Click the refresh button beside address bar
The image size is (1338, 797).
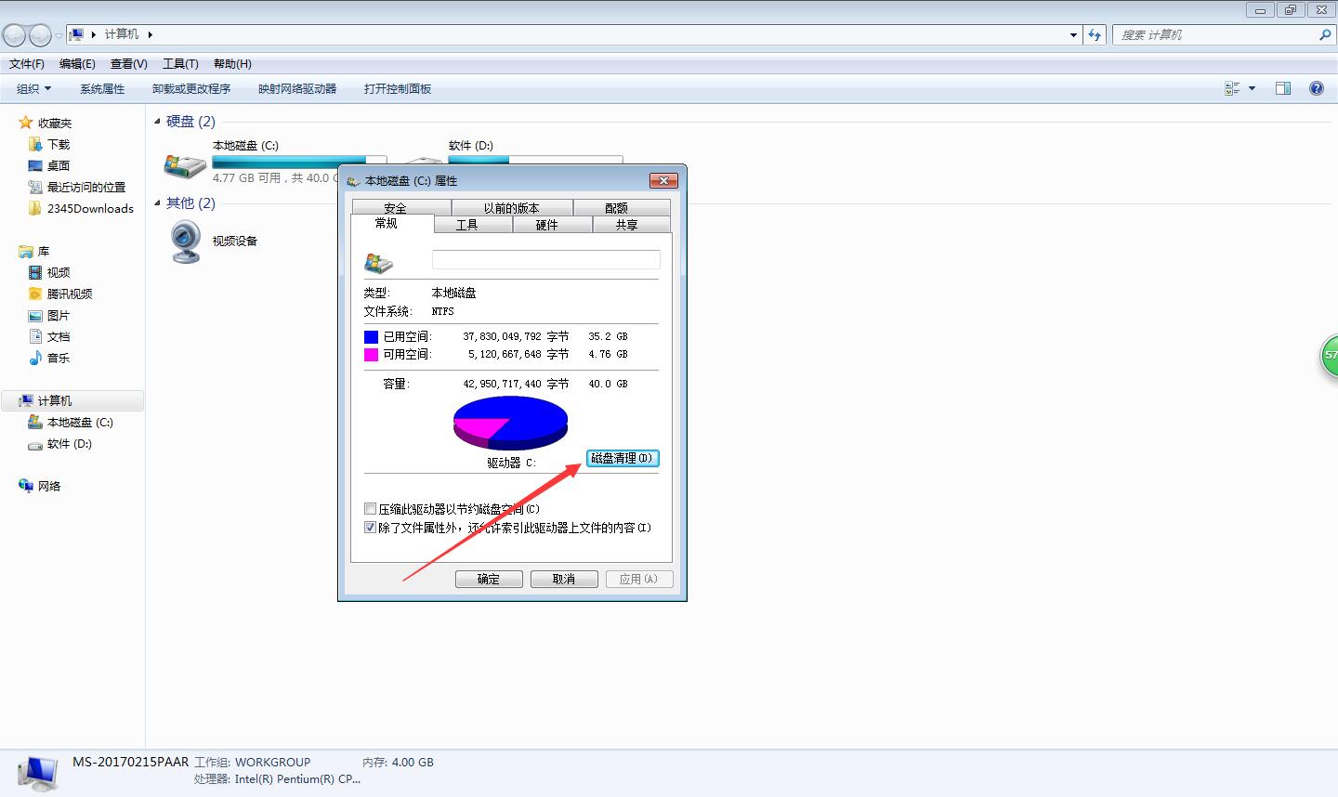1095,34
